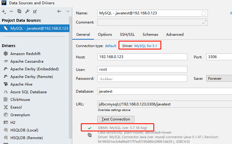
Task: Select MySQL - javatest@192.168.0.123 data source
Action: pyautogui.click(x=35, y=28)
